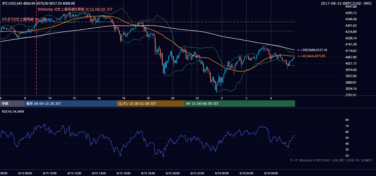Click price axis value 3834.16
Image resolution: width=376 pixels, height=176 pixels.
pyautogui.click(x=351, y=89)
